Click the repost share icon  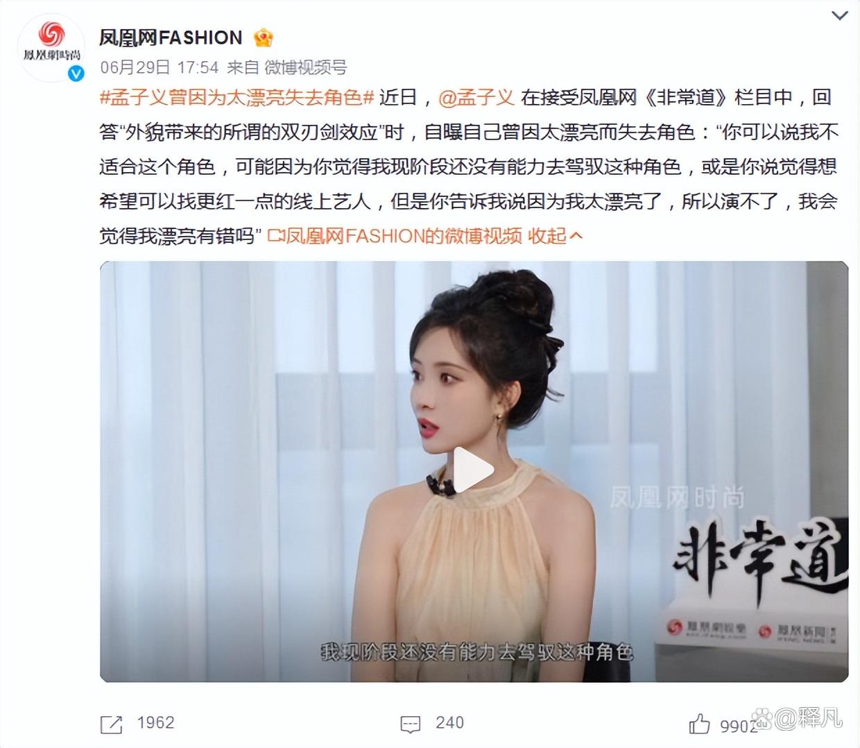(112, 724)
